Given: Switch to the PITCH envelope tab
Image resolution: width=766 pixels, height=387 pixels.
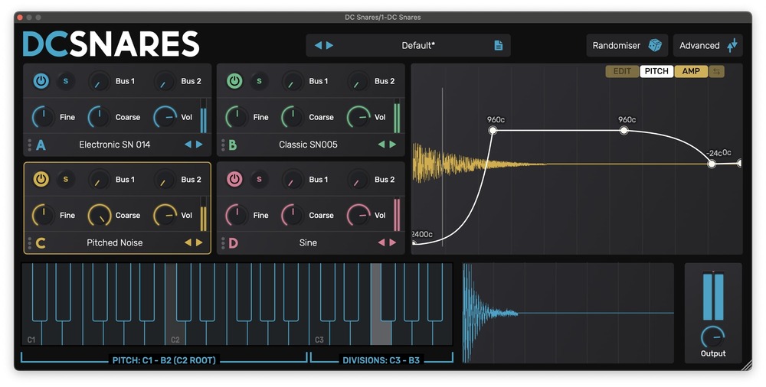Looking at the screenshot, I should tap(656, 71).
